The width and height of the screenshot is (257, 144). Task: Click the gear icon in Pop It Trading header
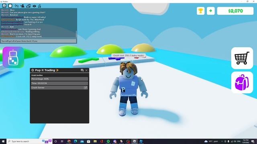33,70
